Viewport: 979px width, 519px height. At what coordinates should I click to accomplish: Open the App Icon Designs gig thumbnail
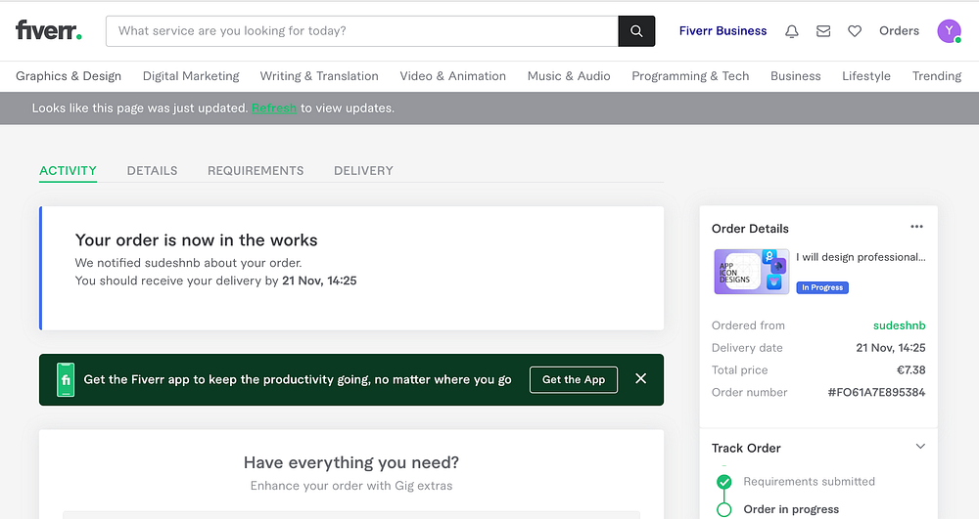click(x=751, y=272)
